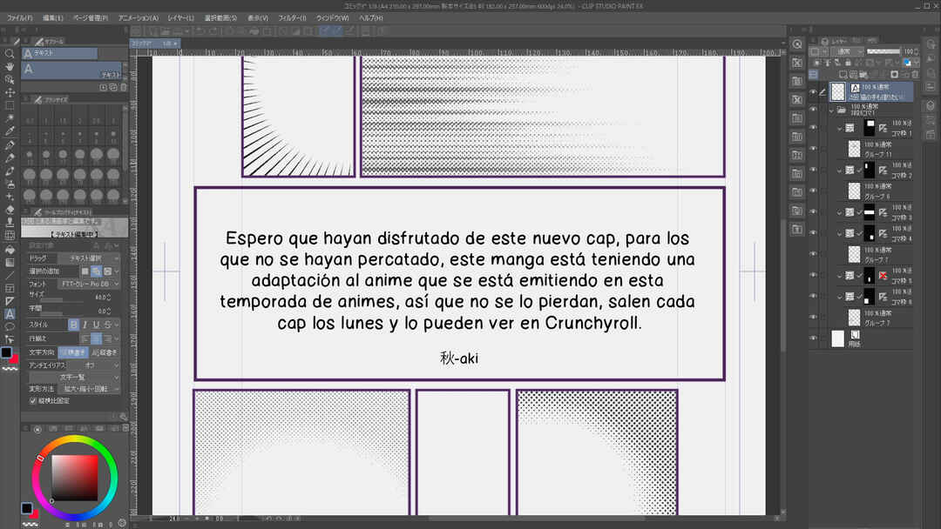
Task: Open the アンチエイリアス dropdown
Action: (x=93, y=365)
